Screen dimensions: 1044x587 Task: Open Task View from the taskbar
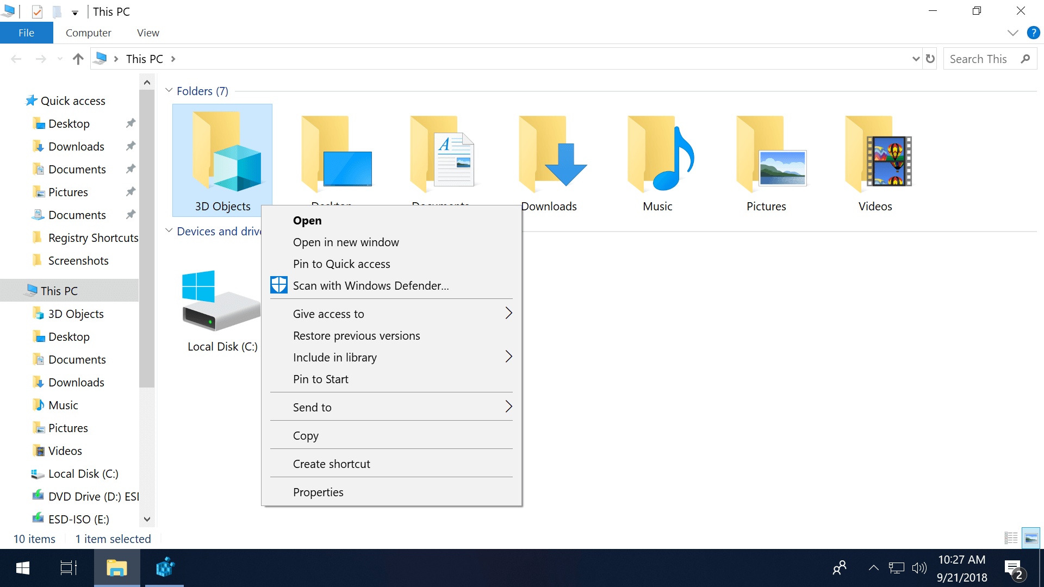click(x=67, y=567)
